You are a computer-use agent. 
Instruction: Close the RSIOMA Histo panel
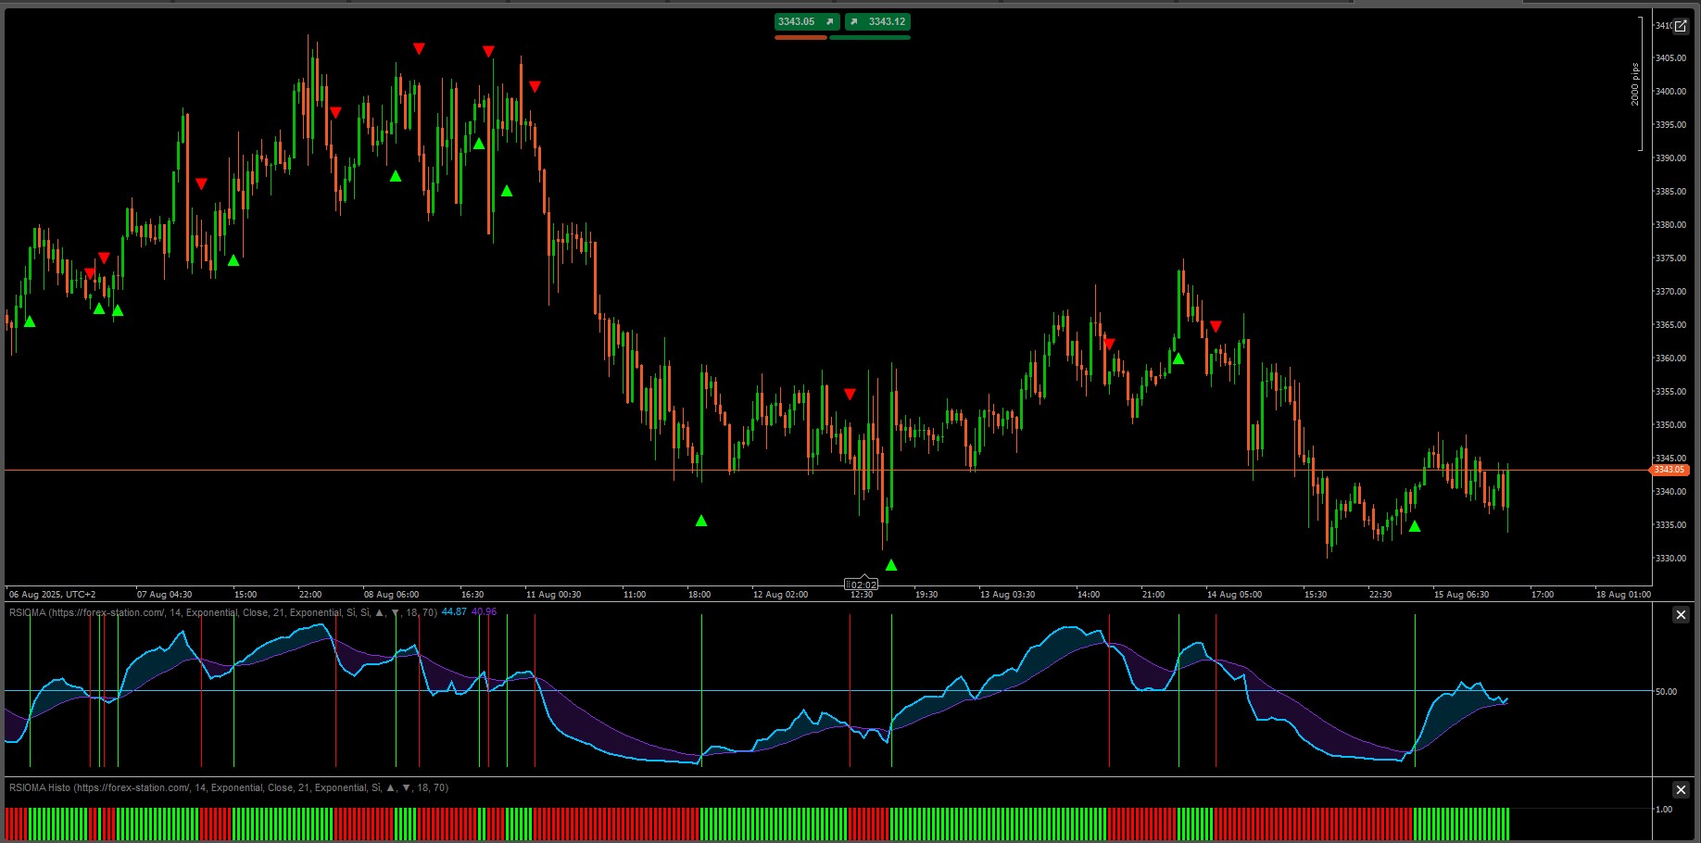tap(1681, 789)
